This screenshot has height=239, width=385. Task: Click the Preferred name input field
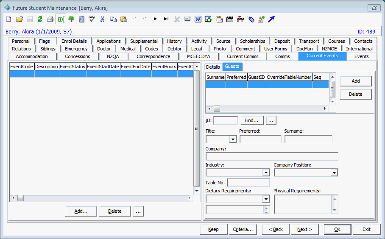[260, 139]
